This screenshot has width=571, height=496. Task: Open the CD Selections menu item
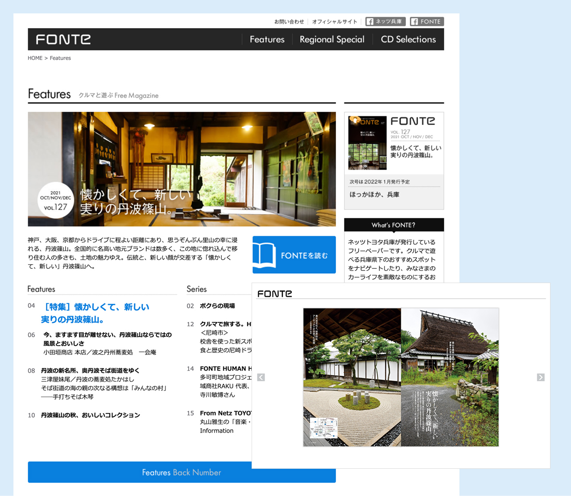pos(408,39)
